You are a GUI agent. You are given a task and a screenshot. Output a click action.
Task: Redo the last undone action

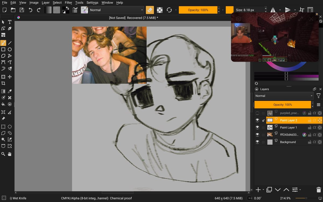point(39,10)
